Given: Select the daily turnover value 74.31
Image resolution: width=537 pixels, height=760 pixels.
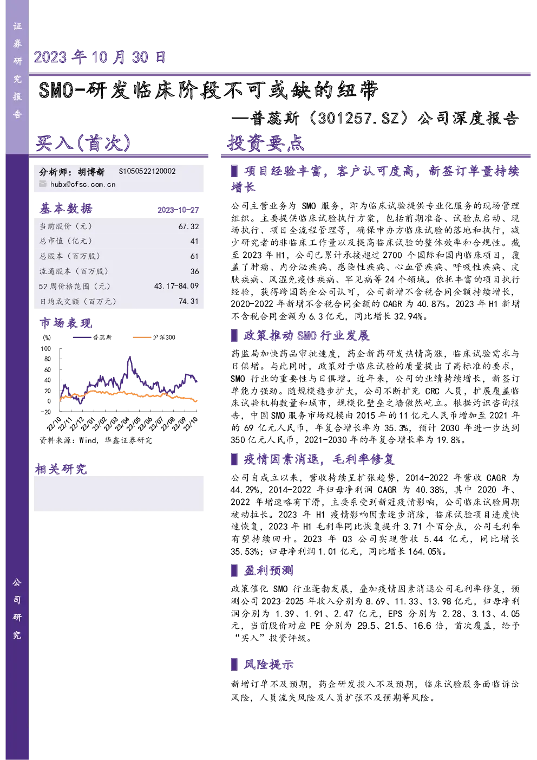Looking at the screenshot, I should coord(189,301).
